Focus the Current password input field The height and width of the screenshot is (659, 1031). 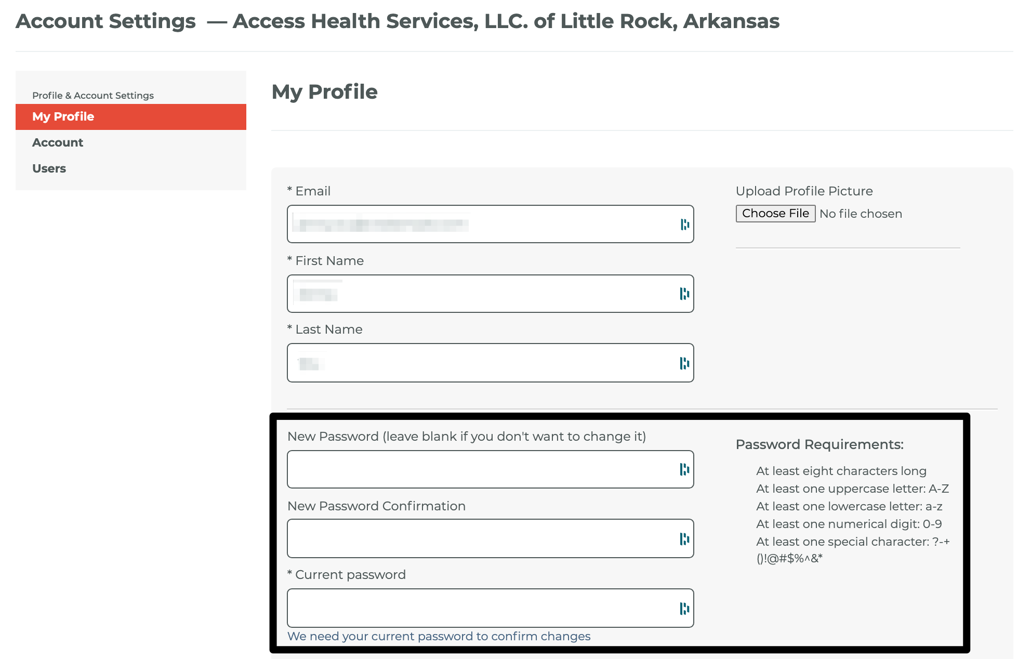tap(490, 608)
